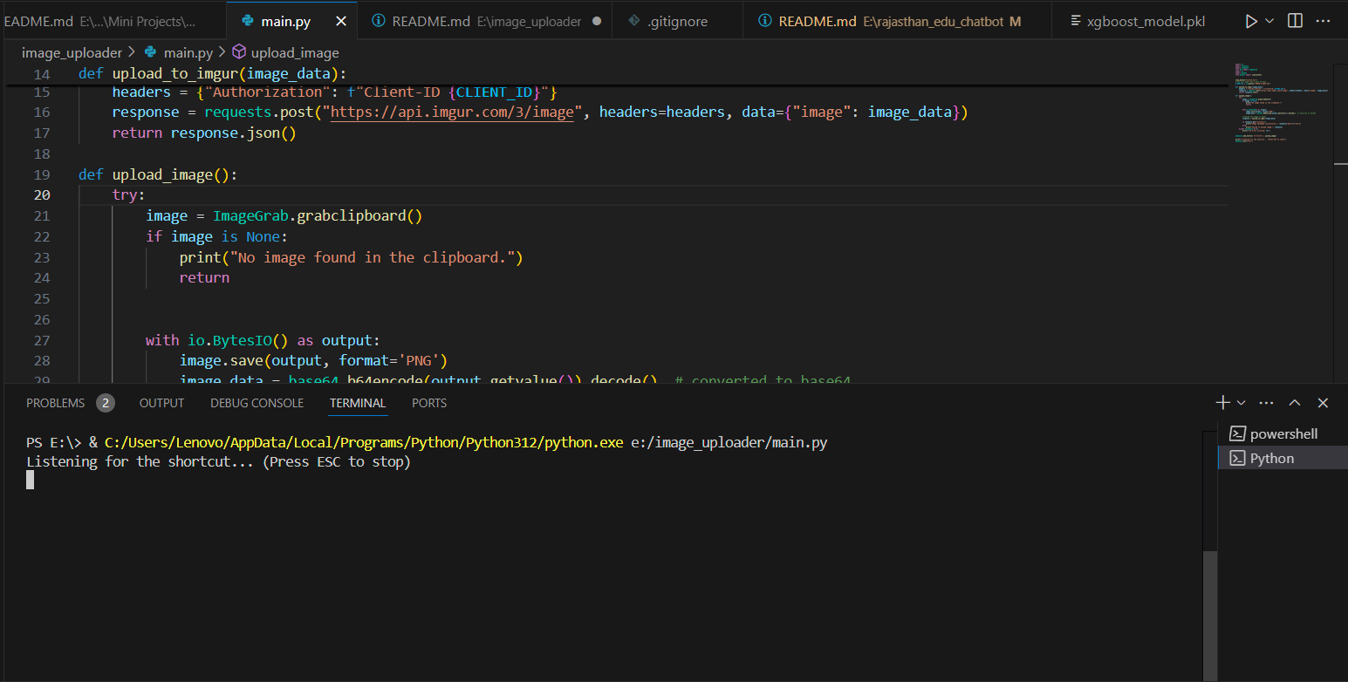Image resolution: width=1348 pixels, height=682 pixels.
Task: Click image_uploader in the breadcrumb
Action: (72, 52)
